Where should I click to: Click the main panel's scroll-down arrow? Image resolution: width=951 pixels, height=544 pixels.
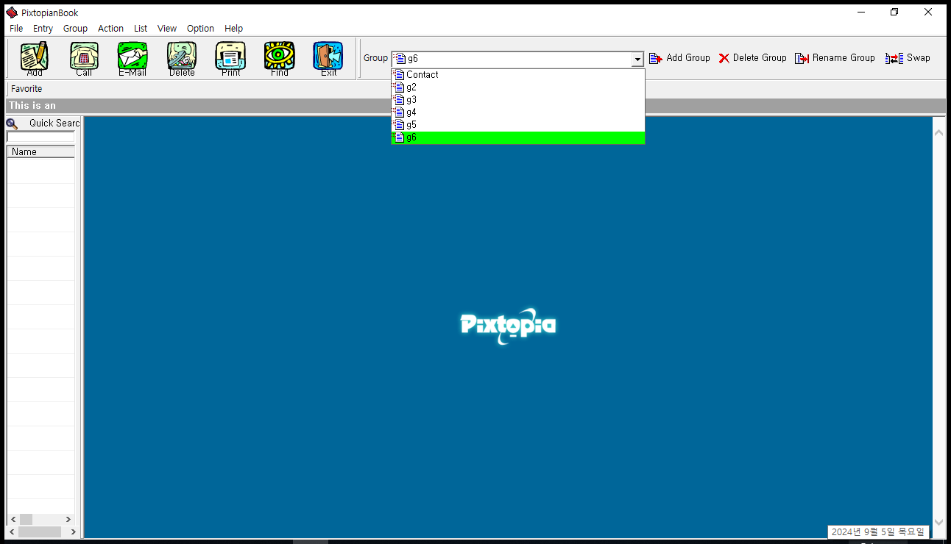pyautogui.click(x=938, y=522)
